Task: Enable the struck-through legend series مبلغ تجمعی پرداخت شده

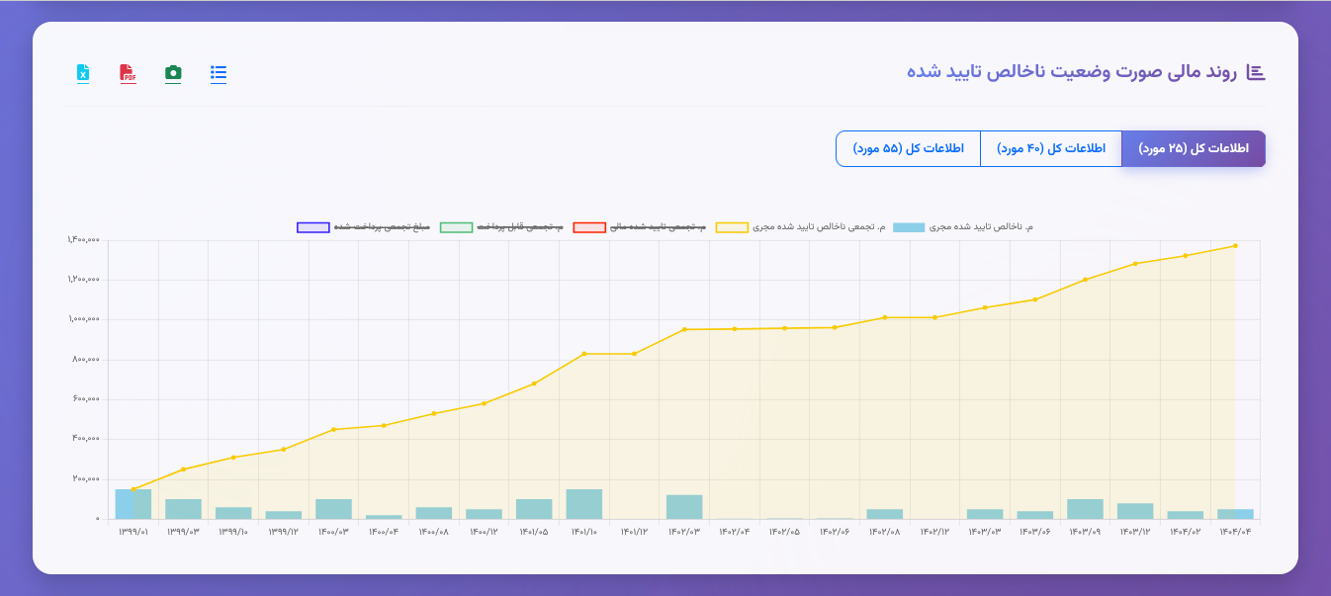Action: (364, 227)
